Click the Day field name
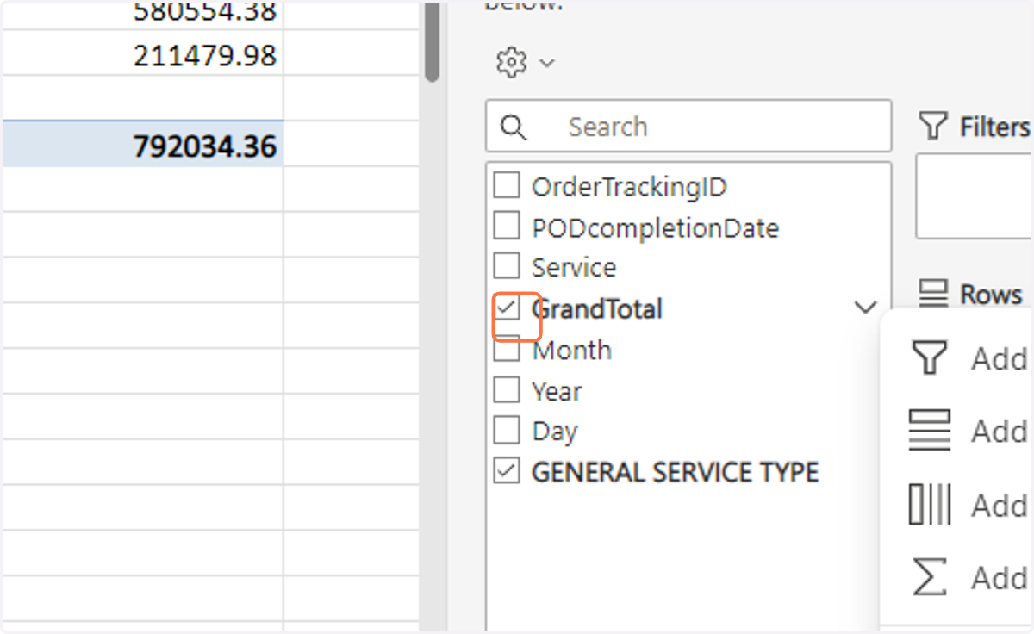 coord(554,432)
